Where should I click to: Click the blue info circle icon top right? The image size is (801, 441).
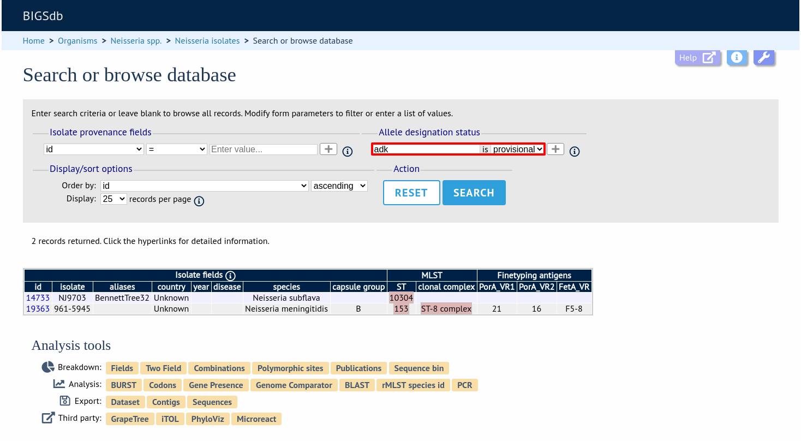coord(737,57)
